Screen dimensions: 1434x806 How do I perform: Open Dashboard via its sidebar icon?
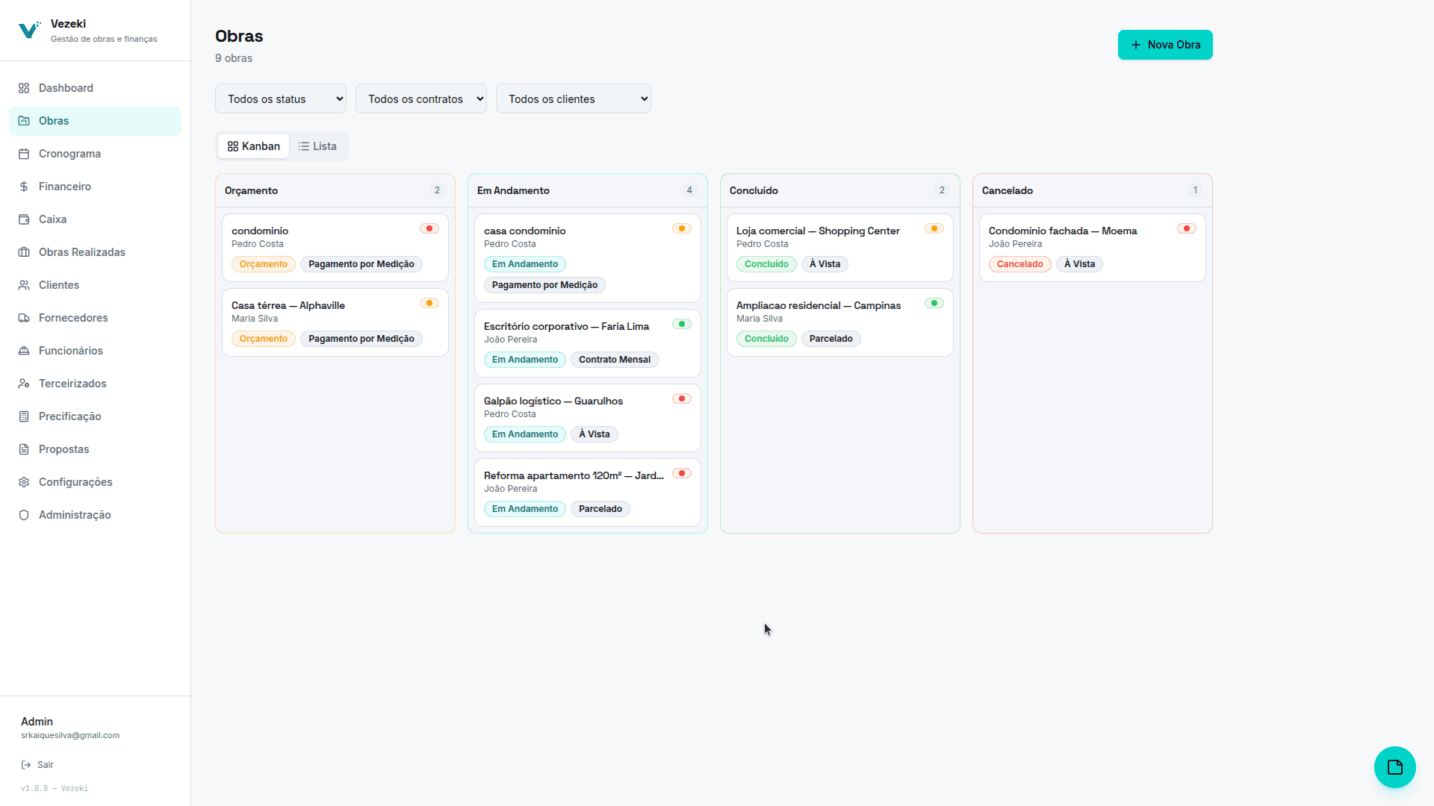coord(24,88)
